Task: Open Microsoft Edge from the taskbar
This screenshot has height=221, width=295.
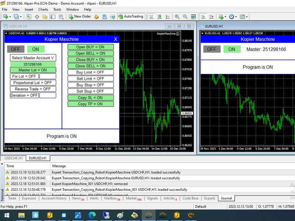Action: (x=92, y=215)
